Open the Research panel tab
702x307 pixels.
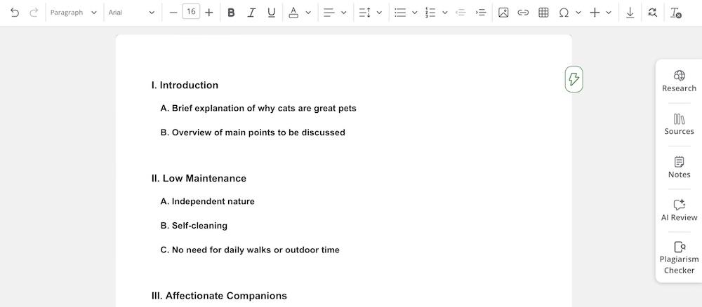point(679,81)
